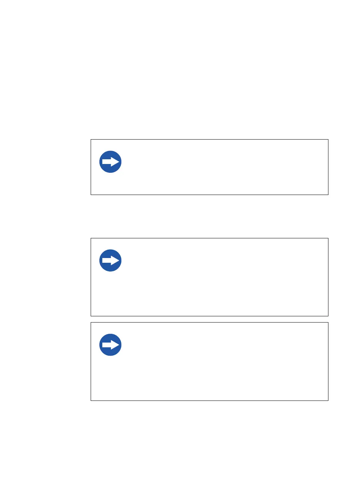Click the blue arrow icon in bottom notice box
351x496 pixels.
pos(110,345)
